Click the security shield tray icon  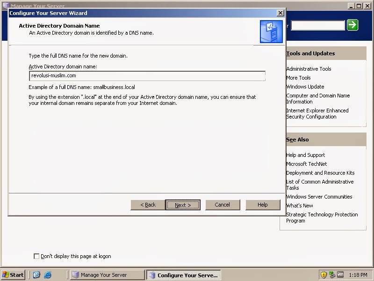click(x=324, y=275)
